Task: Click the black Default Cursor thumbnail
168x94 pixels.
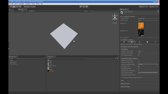Action: [x=141, y=33]
